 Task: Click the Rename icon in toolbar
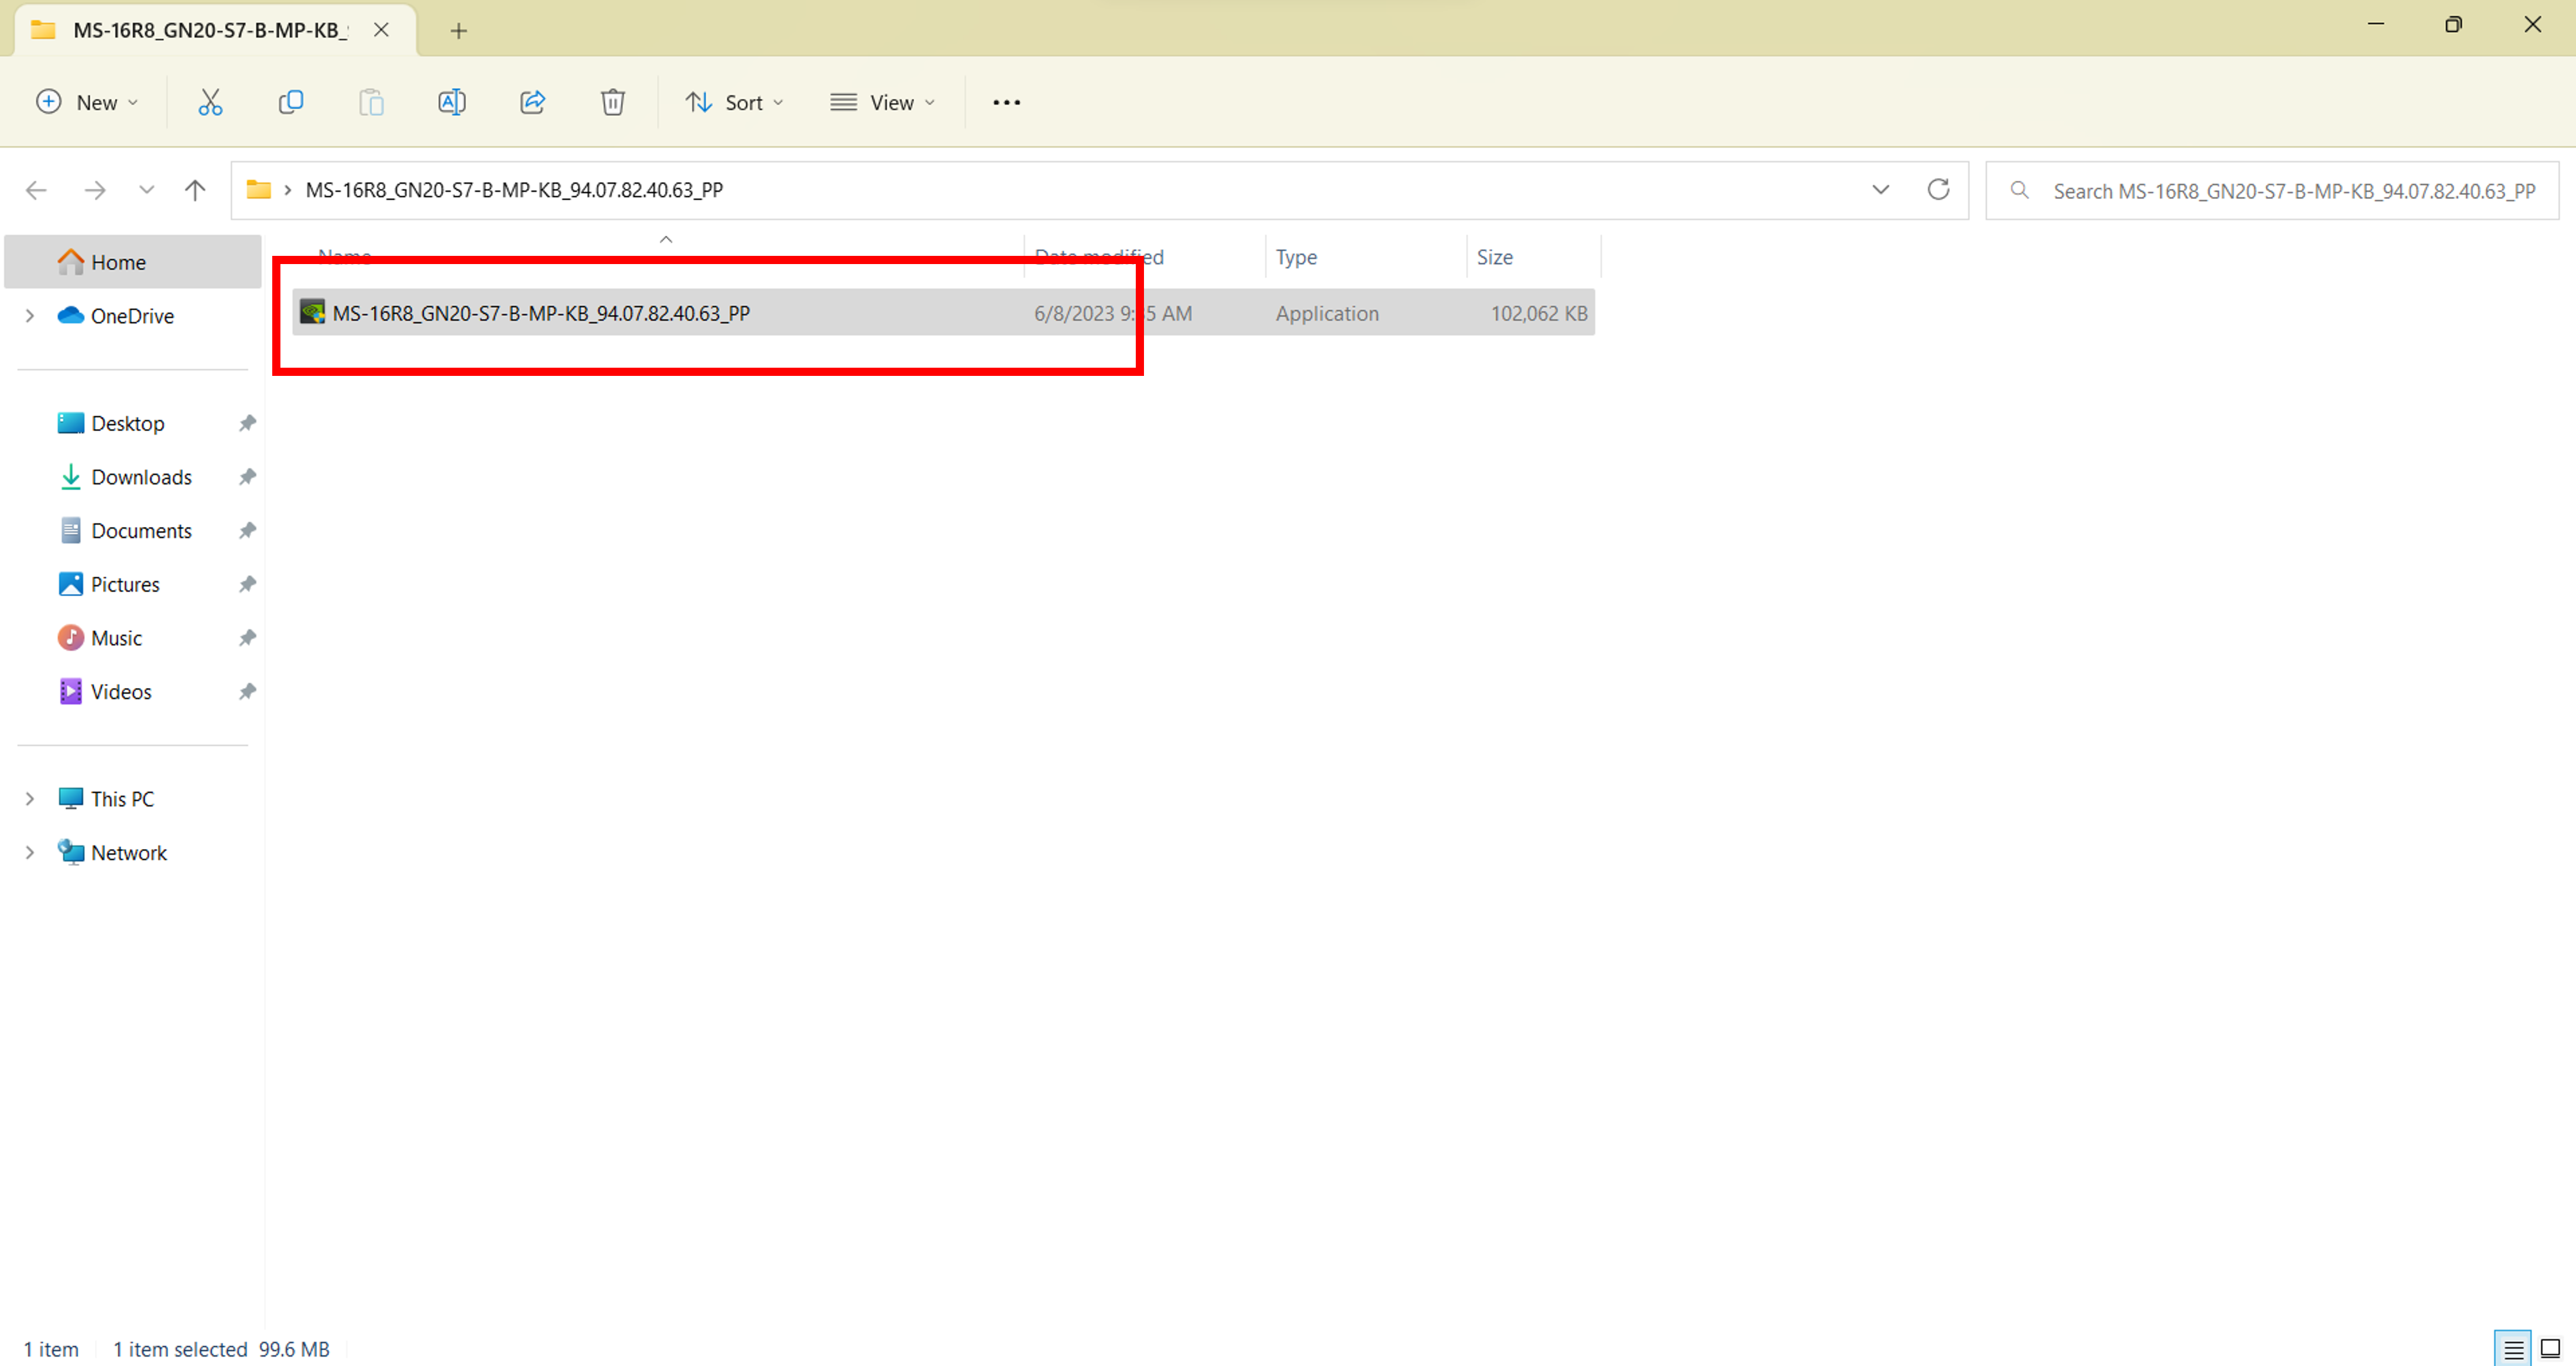pos(452,102)
